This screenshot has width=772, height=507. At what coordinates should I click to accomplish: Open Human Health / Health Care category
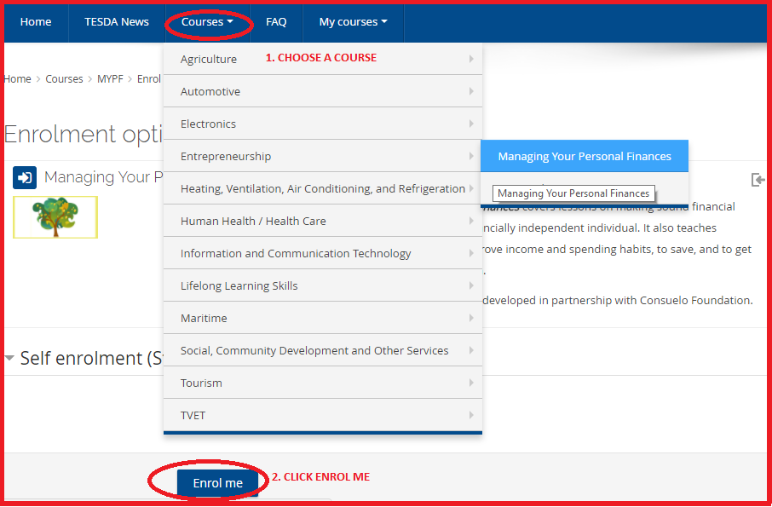pos(322,221)
